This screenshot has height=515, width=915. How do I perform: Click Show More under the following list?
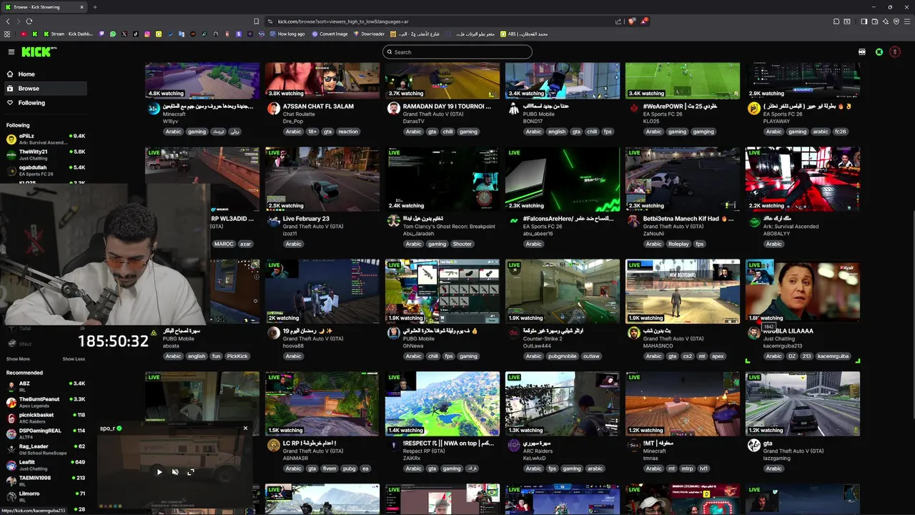pos(18,359)
